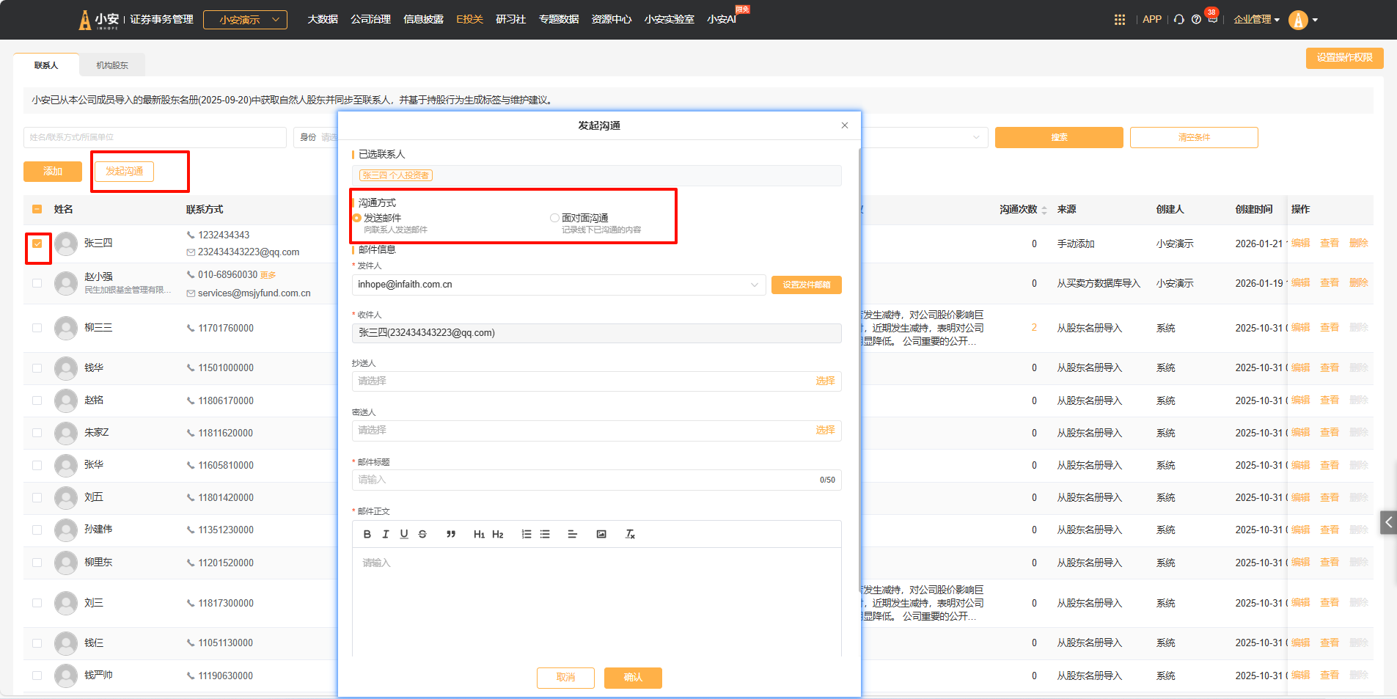Screen dimensions: 1397x699
Task: Click into the 邮件正文 body text area
Action: click(x=596, y=601)
